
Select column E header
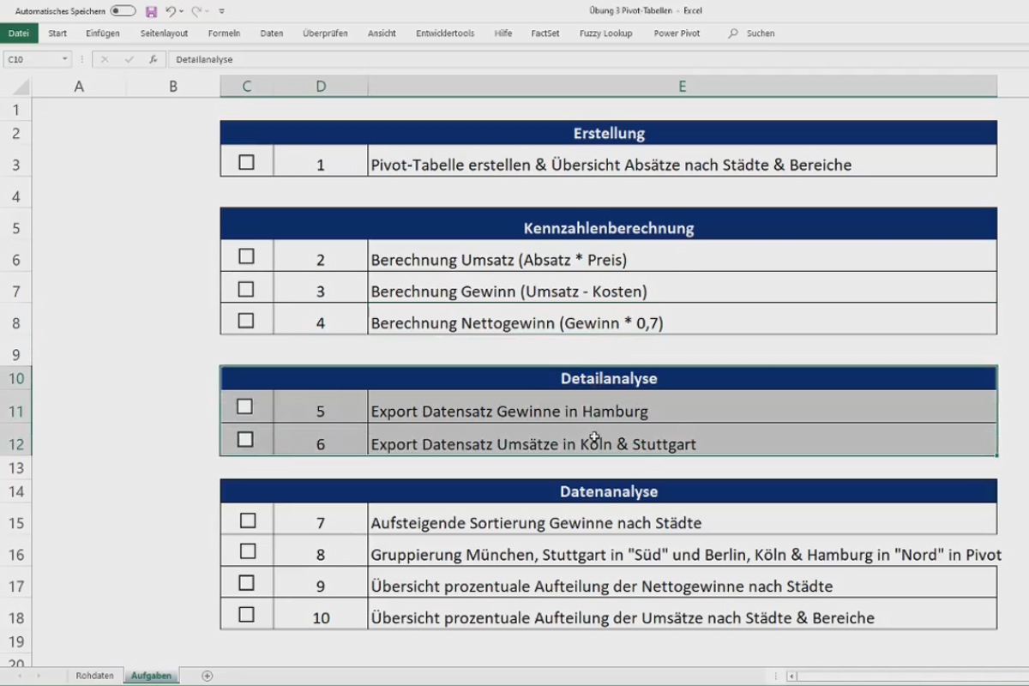point(683,87)
